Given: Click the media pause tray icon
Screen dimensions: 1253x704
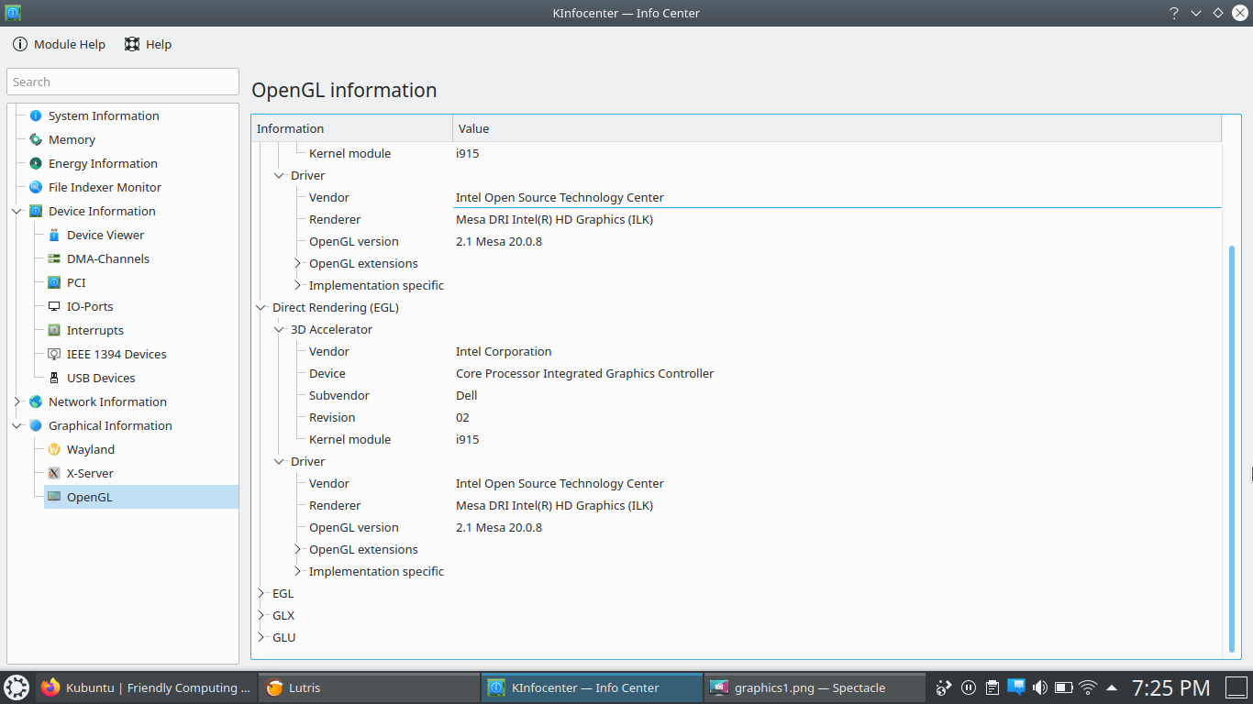Looking at the screenshot, I should 969,687.
